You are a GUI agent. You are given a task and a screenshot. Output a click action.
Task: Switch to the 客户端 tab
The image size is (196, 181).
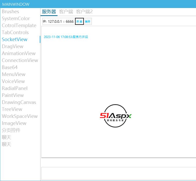click(66, 12)
